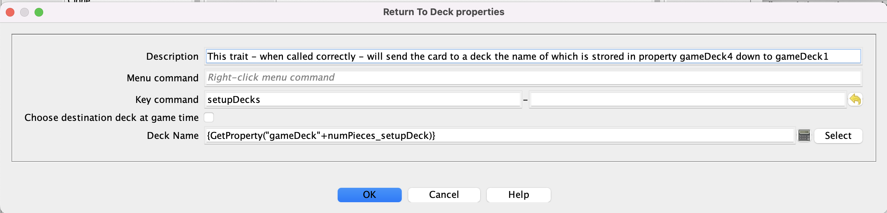Click the Deck Name label
The image size is (887, 213).
173,136
